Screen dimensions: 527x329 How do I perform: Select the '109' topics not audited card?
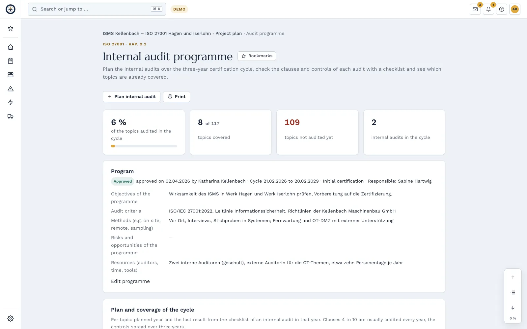[x=318, y=132]
